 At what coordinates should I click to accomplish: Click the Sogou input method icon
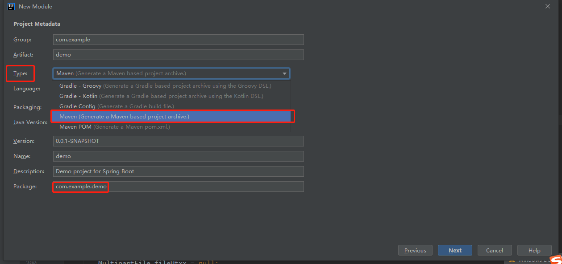coord(556,260)
